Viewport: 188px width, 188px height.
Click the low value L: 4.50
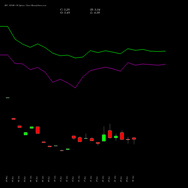coord(95,13)
